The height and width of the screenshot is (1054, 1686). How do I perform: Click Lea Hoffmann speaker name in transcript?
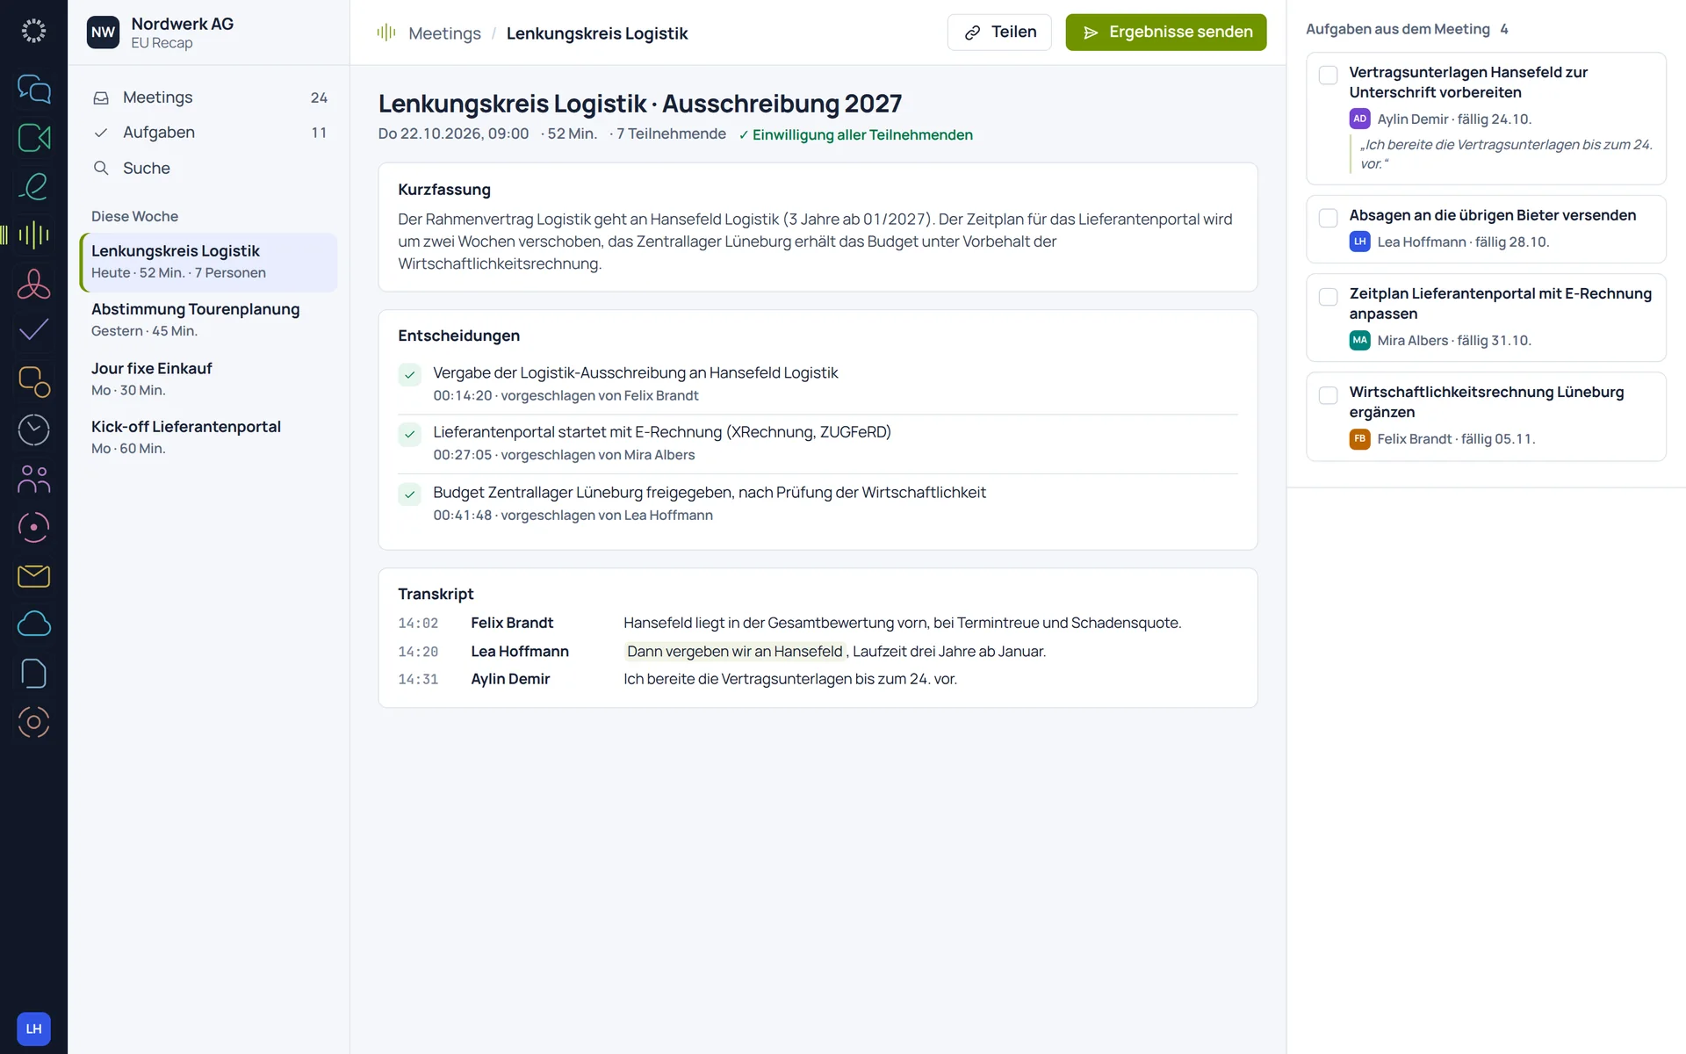[x=520, y=652]
